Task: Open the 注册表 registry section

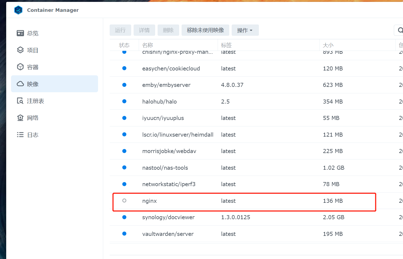Action: 54,101
